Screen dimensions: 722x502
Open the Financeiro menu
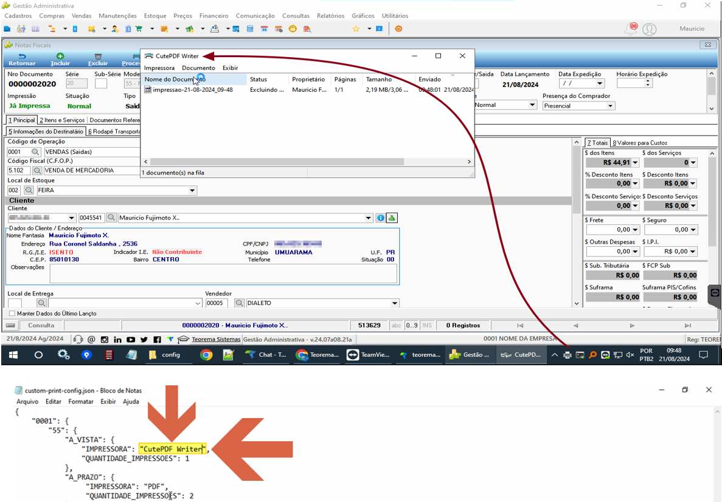coord(213,16)
